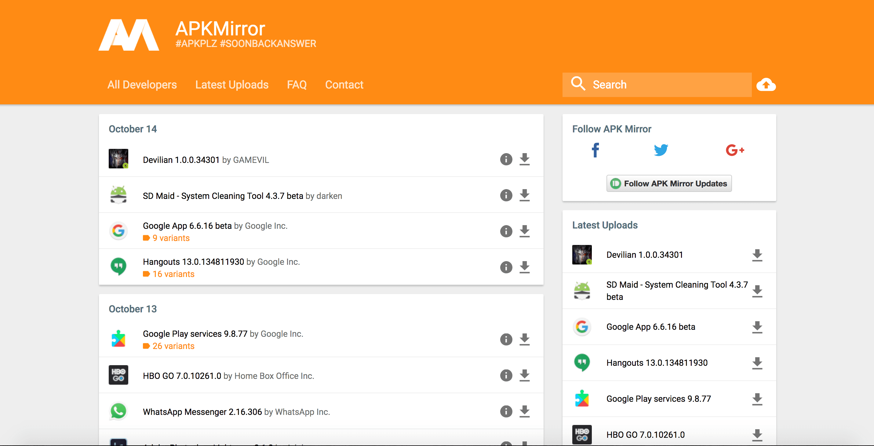Image resolution: width=874 pixels, height=446 pixels.
Task: Focus the Search field
Action: click(657, 85)
